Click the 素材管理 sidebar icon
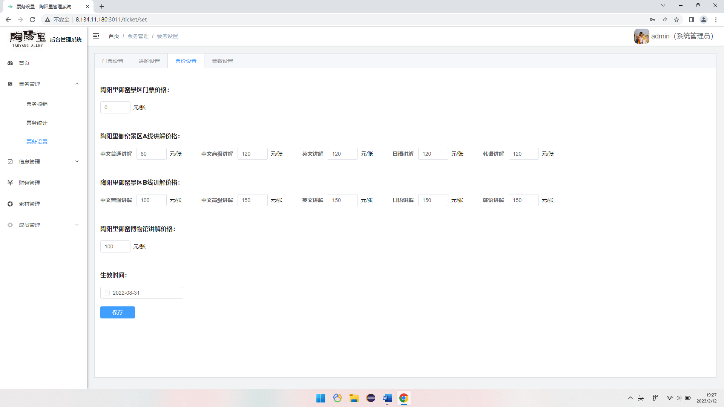Image resolution: width=724 pixels, height=407 pixels. click(10, 204)
